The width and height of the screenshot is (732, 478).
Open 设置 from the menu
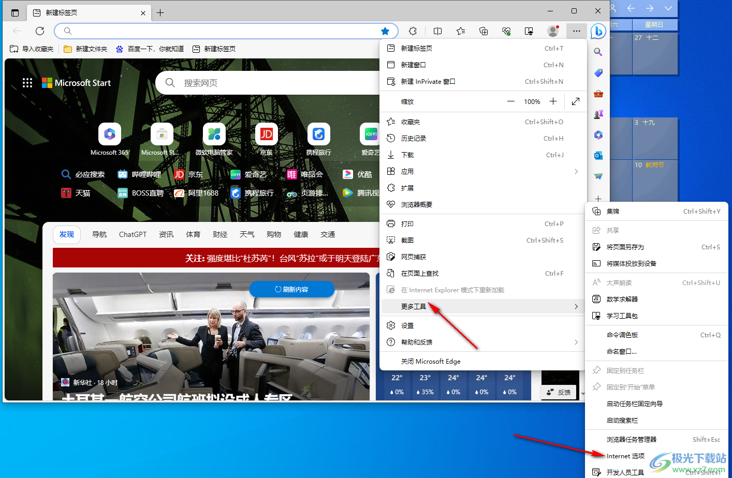[483, 325]
